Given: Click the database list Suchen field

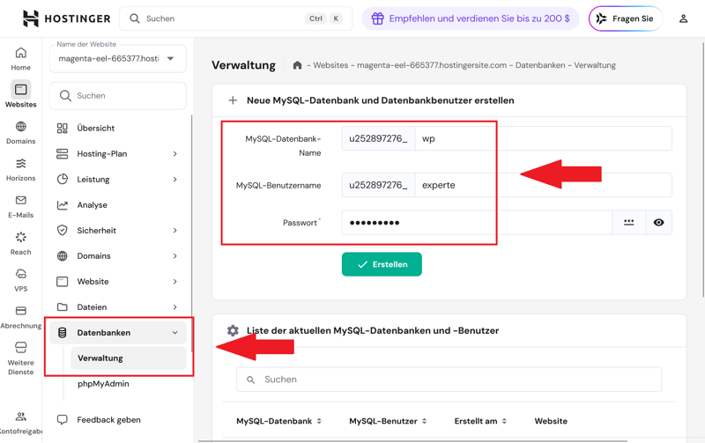Looking at the screenshot, I should click(x=449, y=380).
